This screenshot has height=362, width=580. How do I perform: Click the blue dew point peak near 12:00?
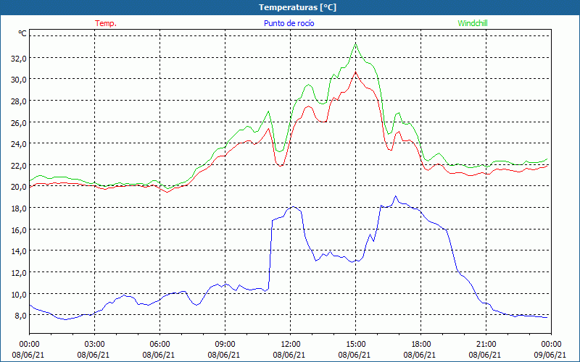(294, 207)
